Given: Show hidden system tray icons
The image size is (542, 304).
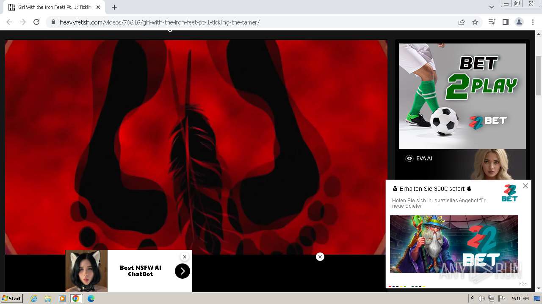Looking at the screenshot, I should click(472, 299).
